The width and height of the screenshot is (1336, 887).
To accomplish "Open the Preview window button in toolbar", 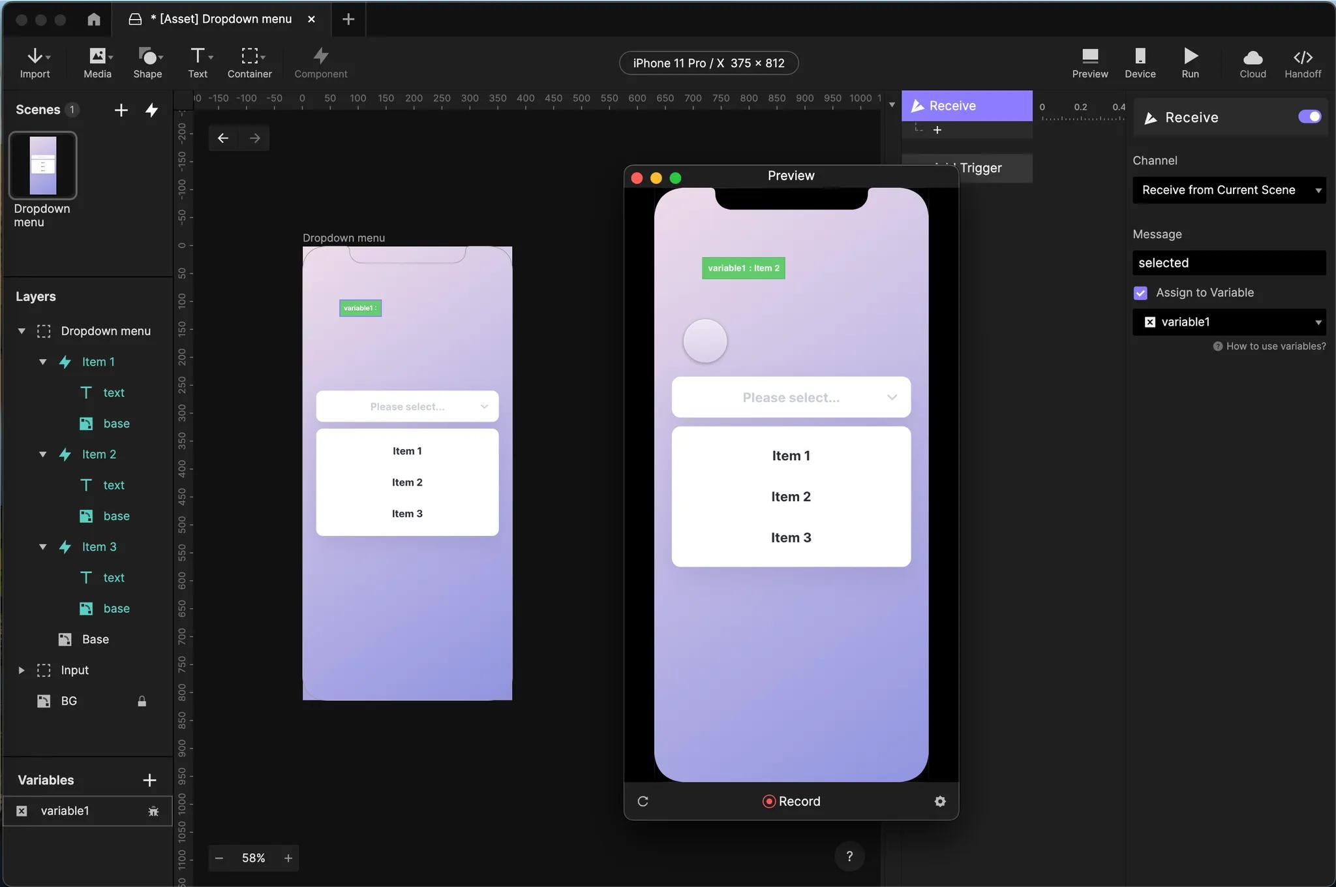I will 1090,63.
